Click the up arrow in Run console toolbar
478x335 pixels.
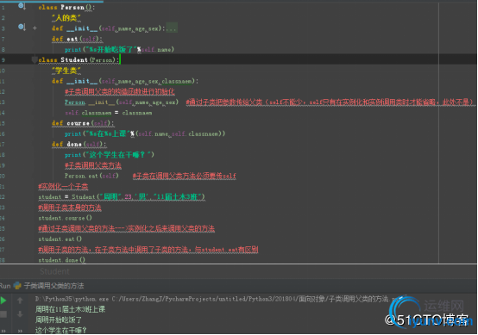coord(20,301)
